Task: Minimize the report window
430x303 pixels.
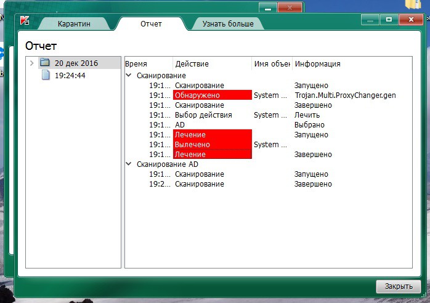Action: point(370,20)
